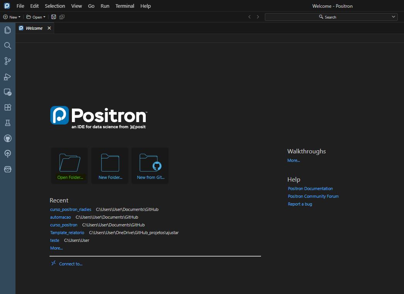The width and height of the screenshot is (404, 294).
Task: Open the GitHub view in the activity bar
Action: tap(7, 138)
